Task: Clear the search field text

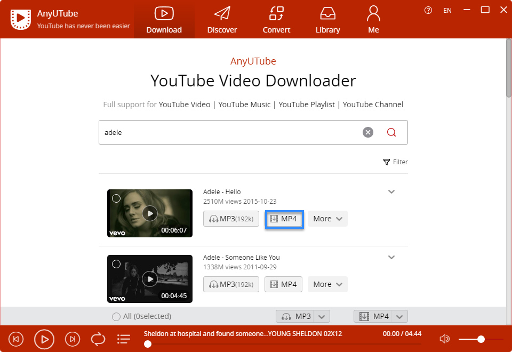Action: pos(368,132)
